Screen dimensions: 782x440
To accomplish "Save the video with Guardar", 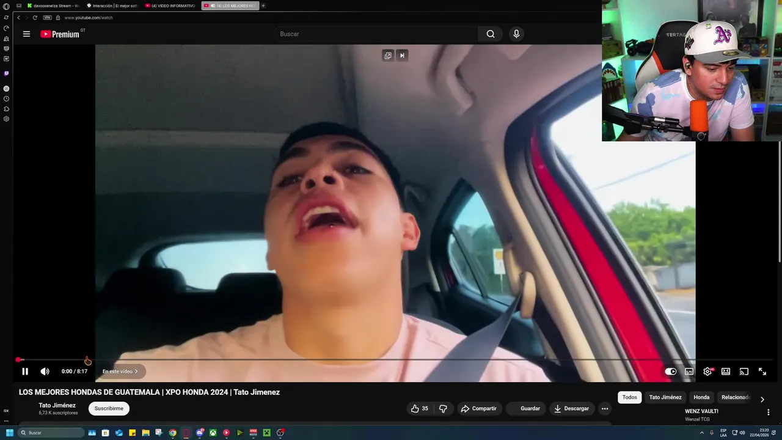I will [525, 408].
